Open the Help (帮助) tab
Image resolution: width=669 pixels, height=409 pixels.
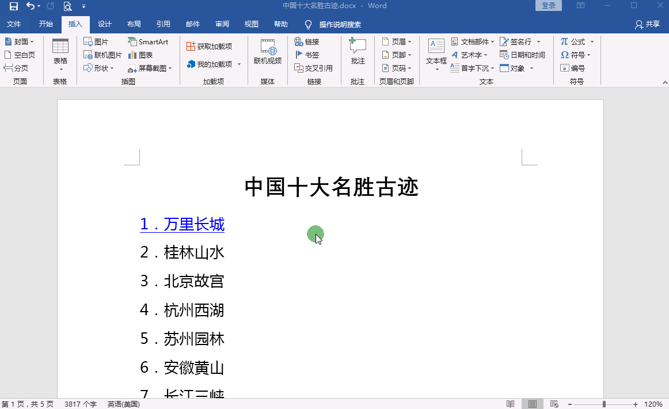(281, 24)
